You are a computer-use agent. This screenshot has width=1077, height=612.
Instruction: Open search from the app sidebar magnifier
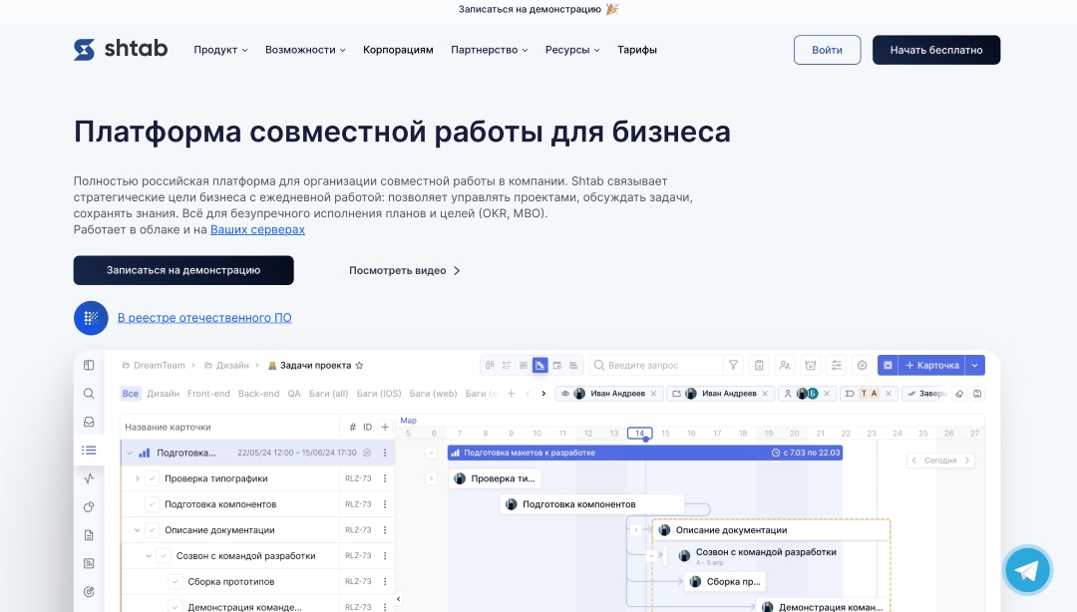point(89,394)
